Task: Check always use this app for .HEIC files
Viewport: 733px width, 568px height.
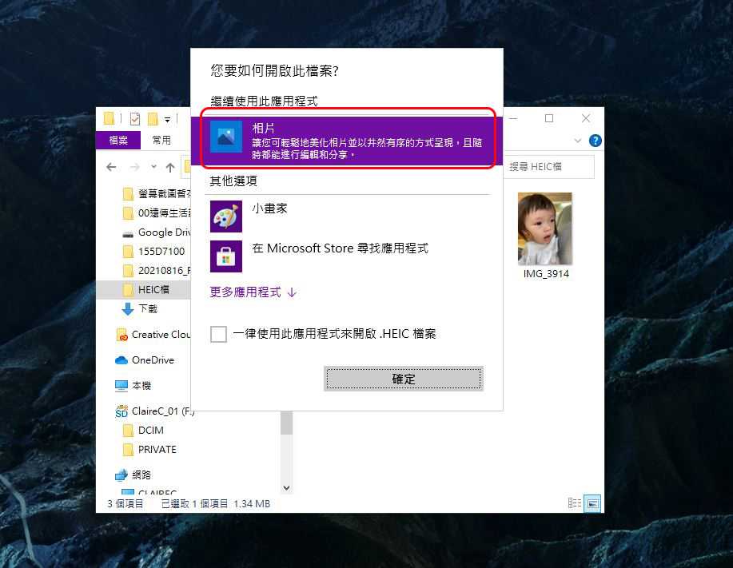Action: (218, 334)
